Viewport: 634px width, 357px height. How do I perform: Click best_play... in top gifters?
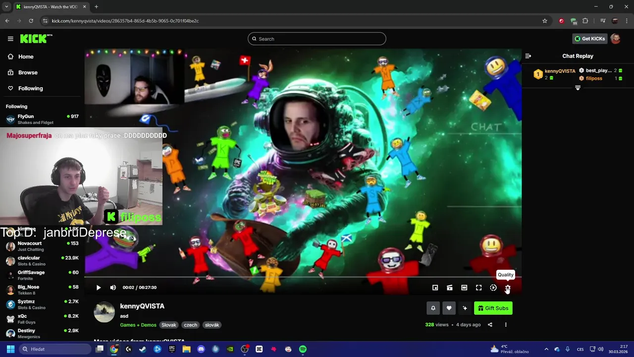point(598,70)
